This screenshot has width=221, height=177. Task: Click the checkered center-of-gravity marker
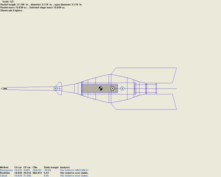point(101,88)
